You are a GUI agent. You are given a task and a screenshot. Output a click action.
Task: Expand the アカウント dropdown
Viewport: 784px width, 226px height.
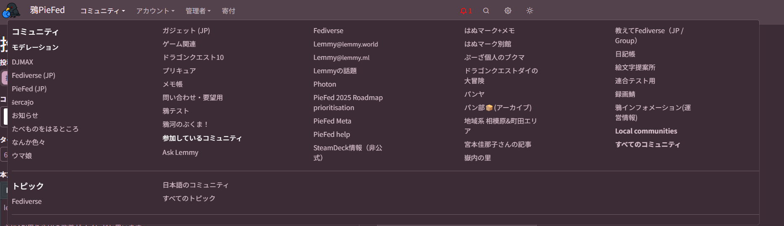point(155,11)
